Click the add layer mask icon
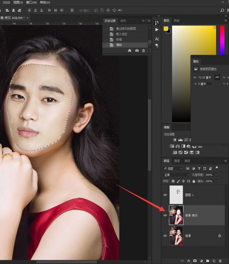The image size is (229, 264). (x=195, y=261)
